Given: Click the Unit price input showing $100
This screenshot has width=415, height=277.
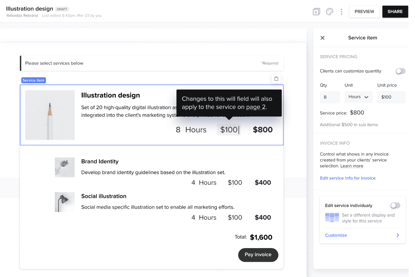Looking at the screenshot, I should point(391,97).
